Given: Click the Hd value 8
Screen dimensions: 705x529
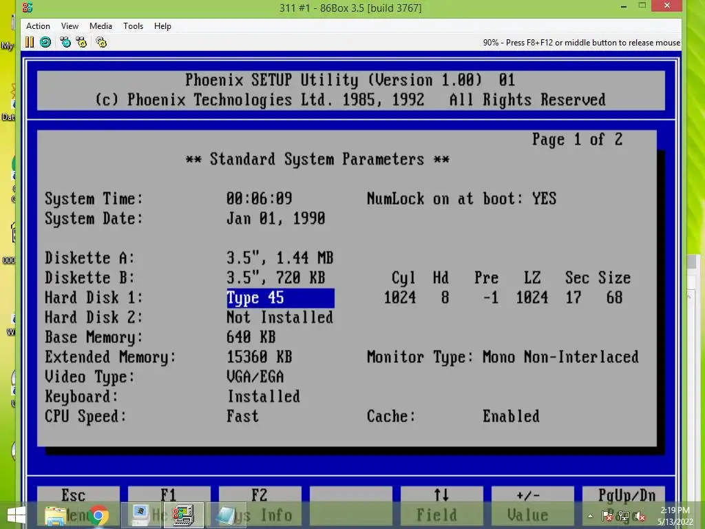Looking at the screenshot, I should 445,298.
